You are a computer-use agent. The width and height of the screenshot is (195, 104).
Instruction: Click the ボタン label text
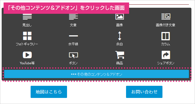[73, 63]
